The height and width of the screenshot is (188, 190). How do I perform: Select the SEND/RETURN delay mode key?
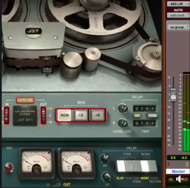(x=153, y=166)
